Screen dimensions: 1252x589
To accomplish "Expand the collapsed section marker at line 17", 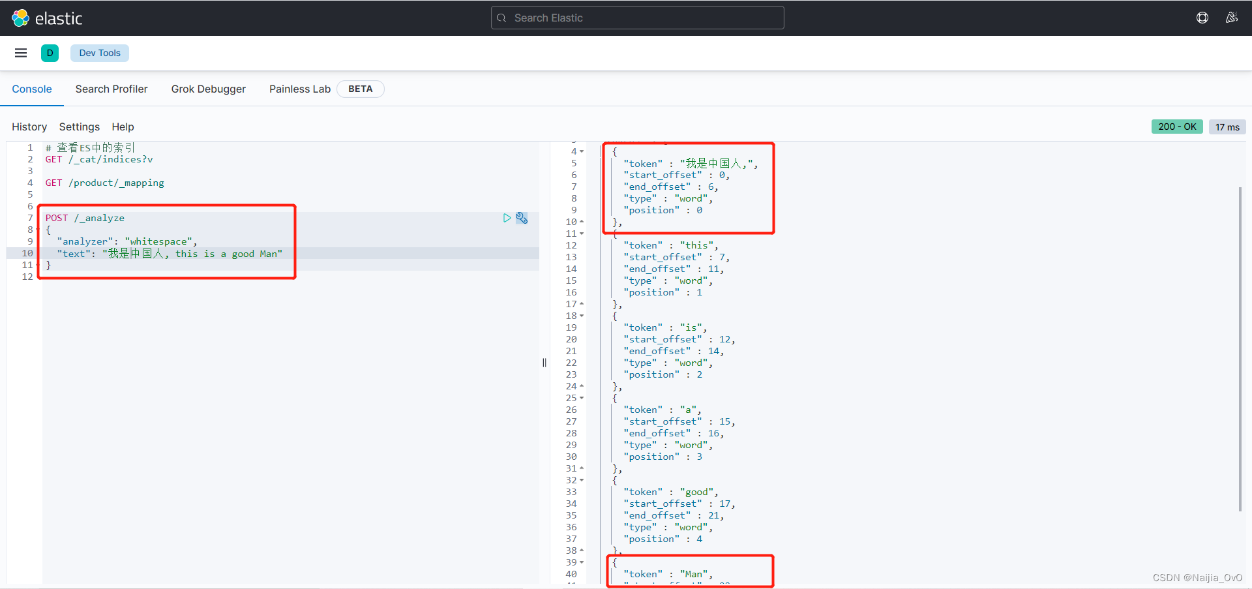I will [x=580, y=304].
